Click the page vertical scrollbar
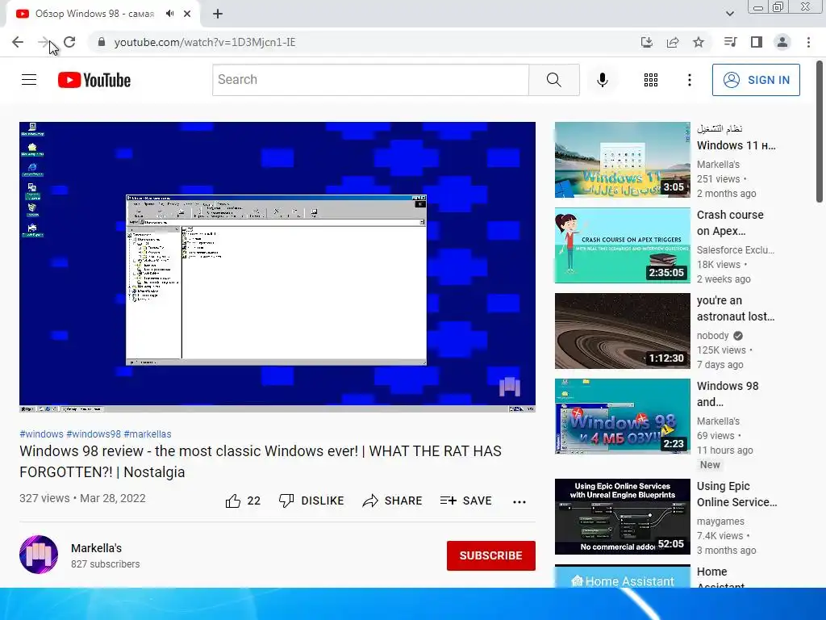 click(x=820, y=132)
